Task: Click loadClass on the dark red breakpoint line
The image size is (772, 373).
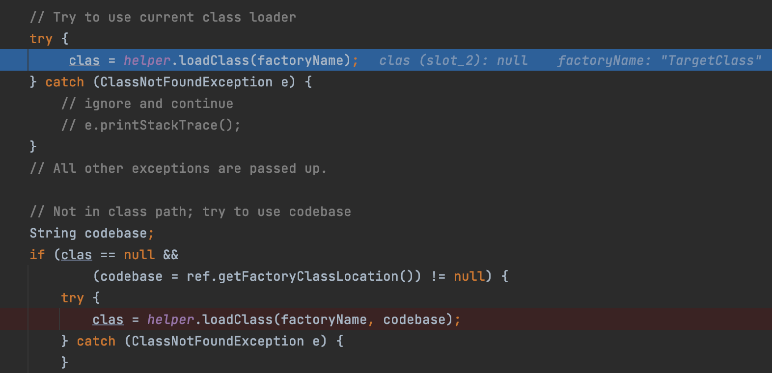Action: (x=237, y=320)
